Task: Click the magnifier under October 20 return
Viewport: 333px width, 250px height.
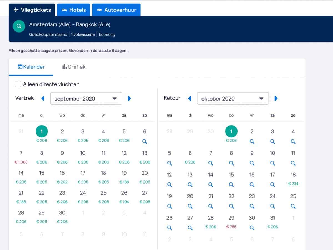Action: pos(190,206)
